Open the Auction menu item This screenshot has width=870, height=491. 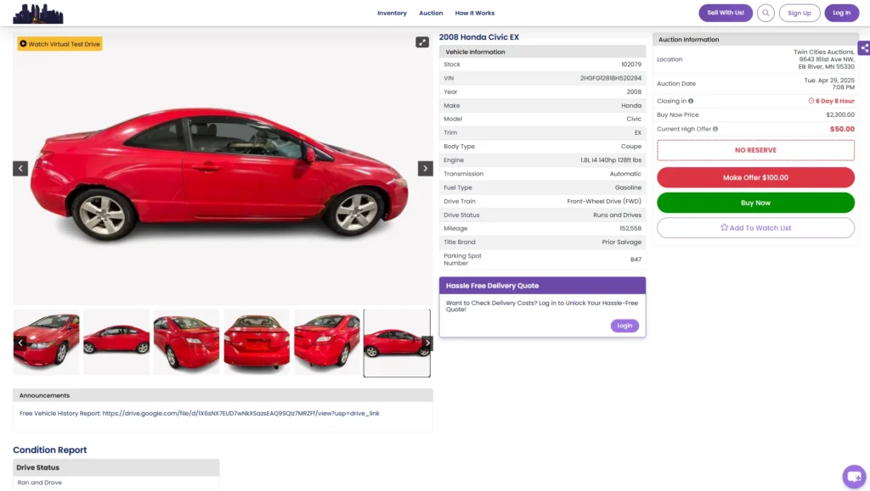[x=431, y=13]
